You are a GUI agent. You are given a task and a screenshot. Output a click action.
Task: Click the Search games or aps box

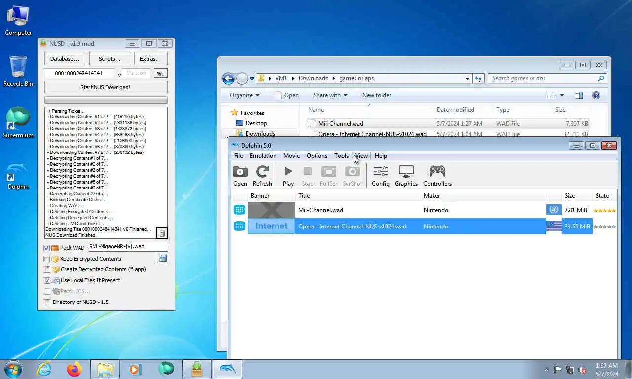[547, 78]
